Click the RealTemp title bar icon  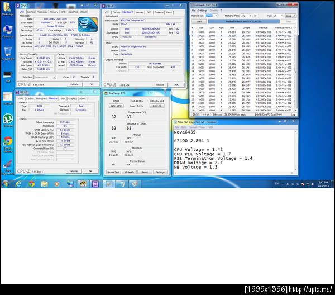coord(106,93)
